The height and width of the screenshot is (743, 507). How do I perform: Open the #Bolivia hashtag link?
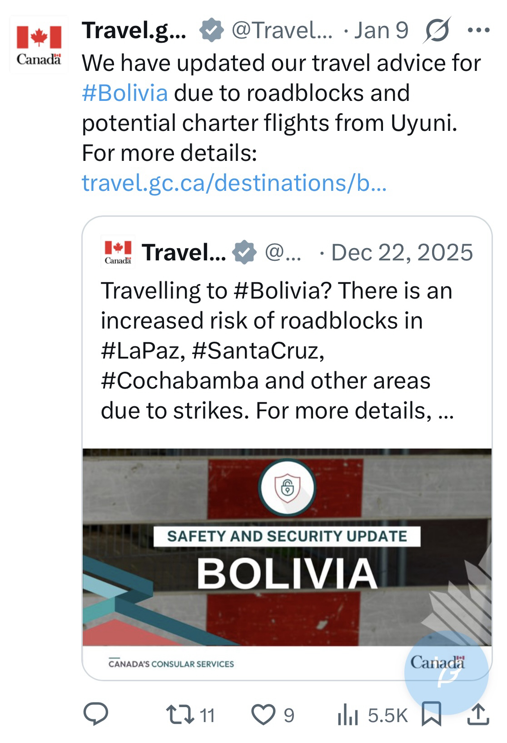(125, 93)
